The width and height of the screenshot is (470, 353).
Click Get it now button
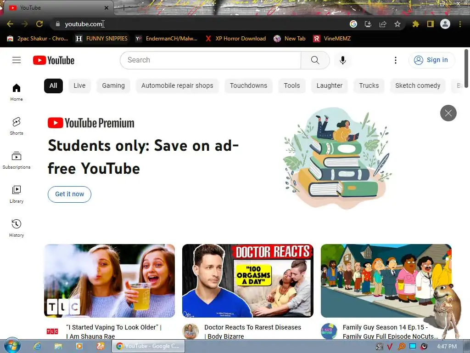tap(70, 194)
